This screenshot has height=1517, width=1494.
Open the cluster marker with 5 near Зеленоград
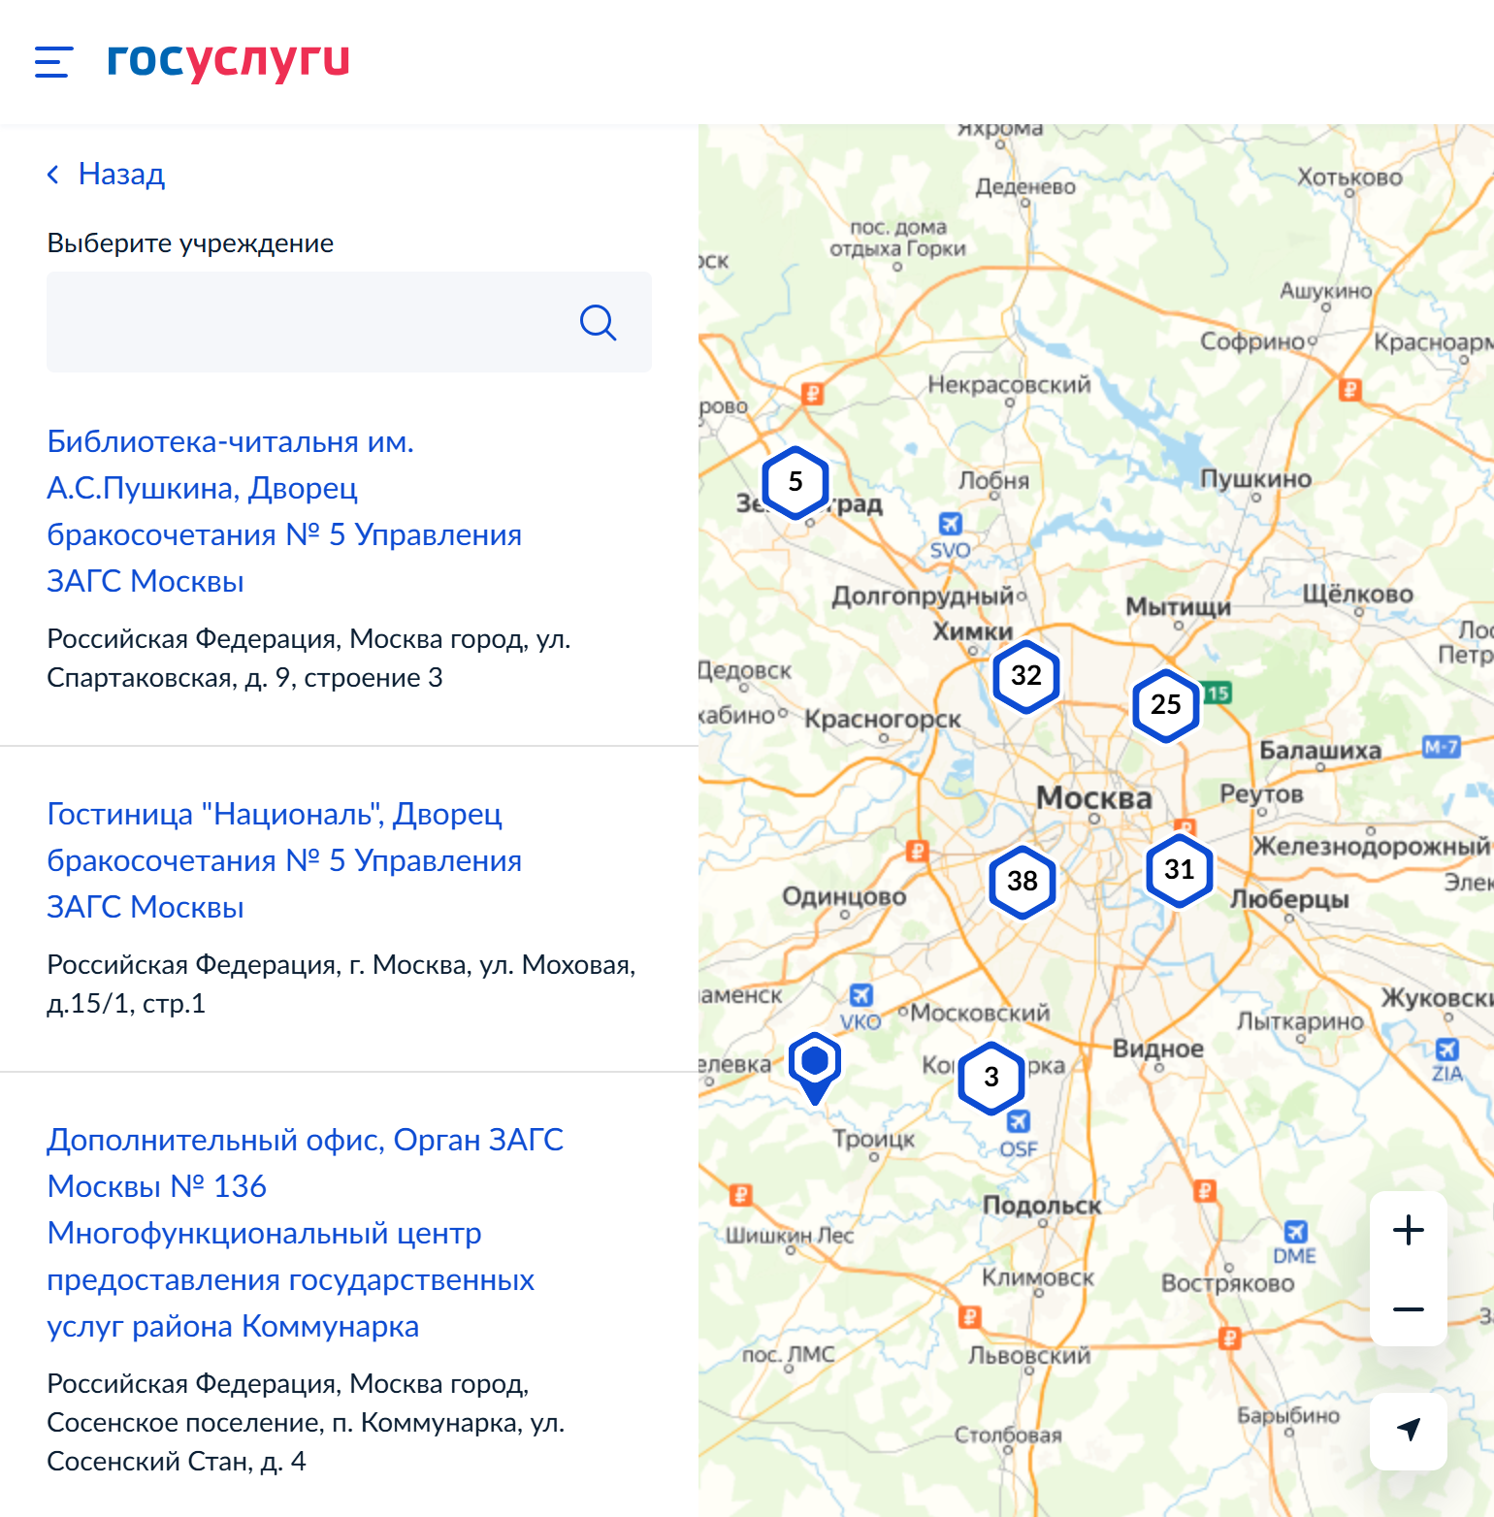point(795,480)
